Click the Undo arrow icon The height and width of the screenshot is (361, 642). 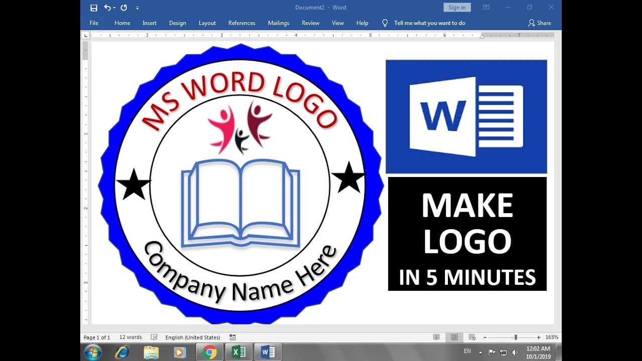107,8
